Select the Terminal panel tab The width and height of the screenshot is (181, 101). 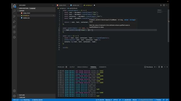coord(93,67)
